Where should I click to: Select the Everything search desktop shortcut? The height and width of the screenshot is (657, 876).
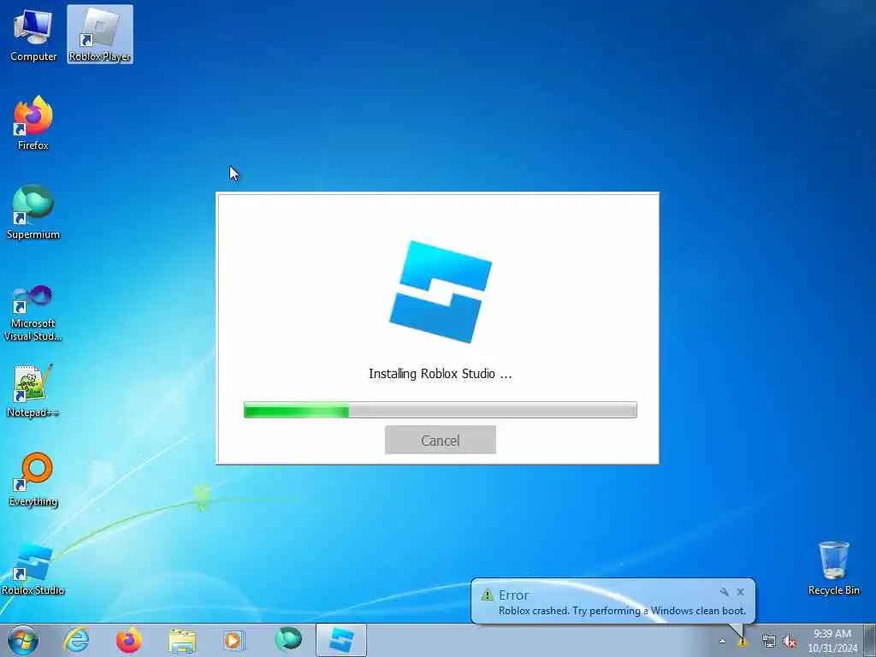(33, 479)
